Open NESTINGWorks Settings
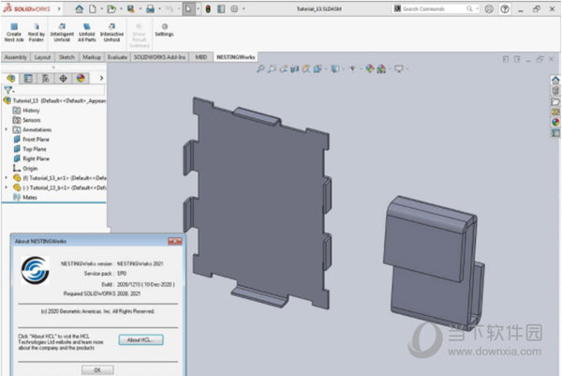The image size is (562, 376). [x=164, y=30]
